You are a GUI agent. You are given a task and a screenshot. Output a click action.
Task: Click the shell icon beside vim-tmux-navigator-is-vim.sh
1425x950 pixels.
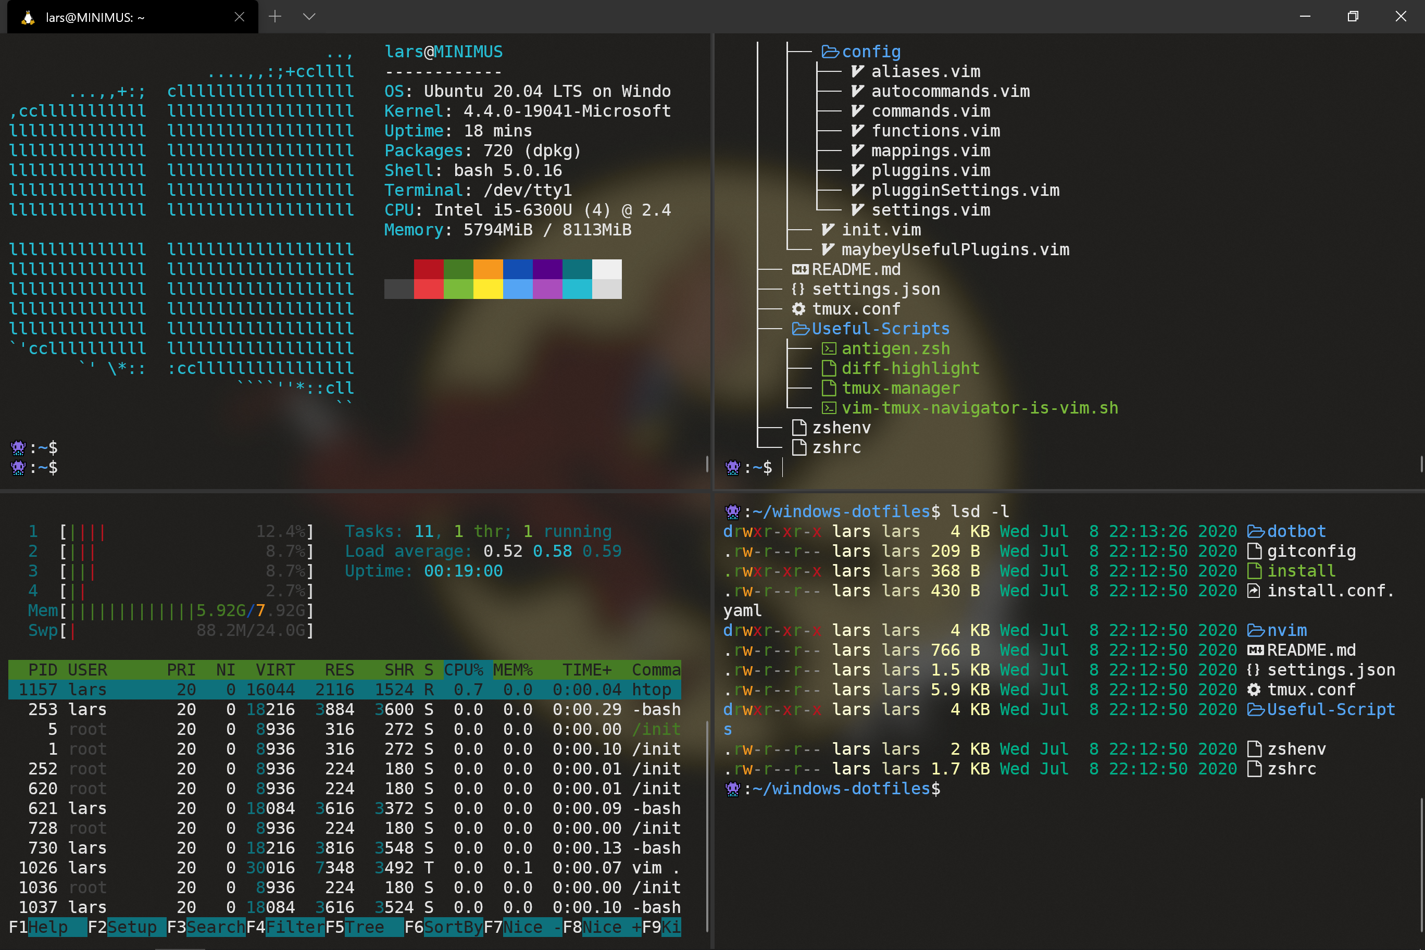coord(829,408)
